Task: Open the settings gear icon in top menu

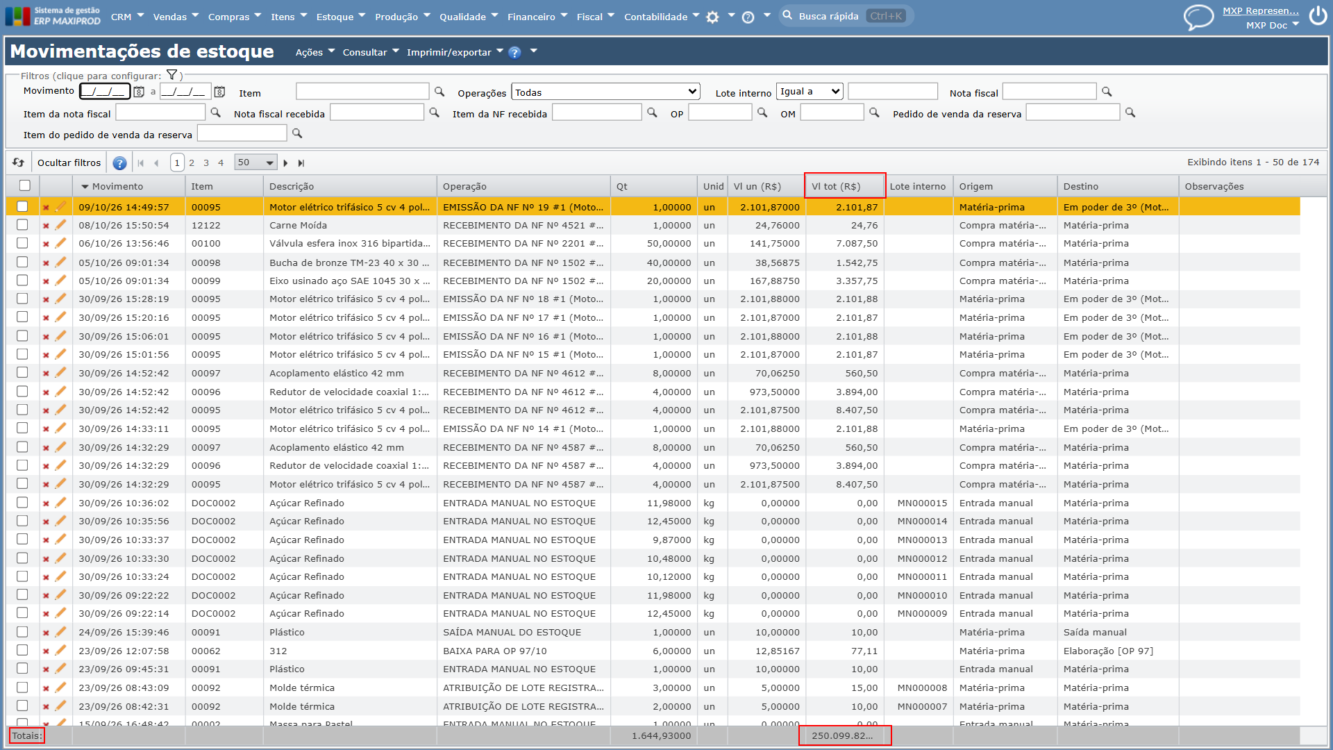Action: [712, 17]
